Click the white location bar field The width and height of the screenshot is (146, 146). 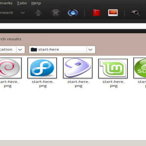click(x=73, y=26)
